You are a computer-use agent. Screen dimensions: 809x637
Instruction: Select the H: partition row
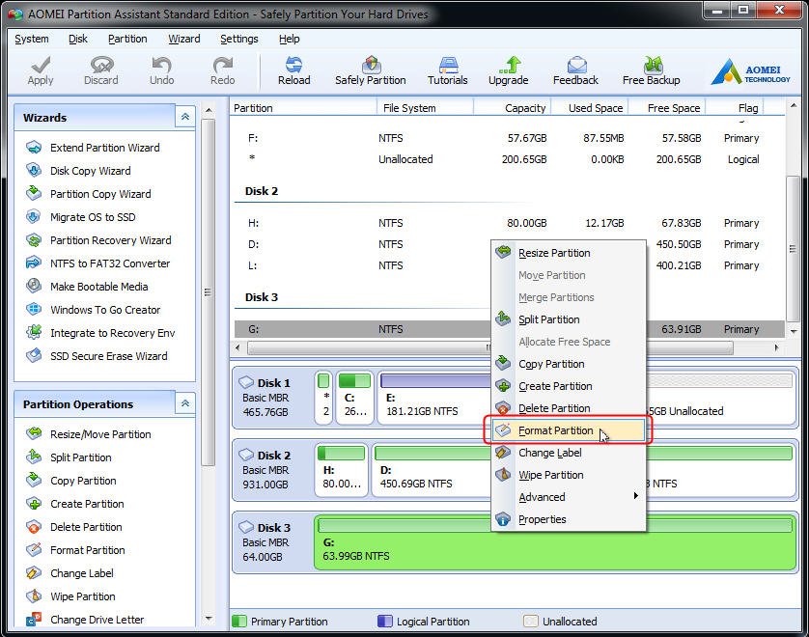click(509, 223)
